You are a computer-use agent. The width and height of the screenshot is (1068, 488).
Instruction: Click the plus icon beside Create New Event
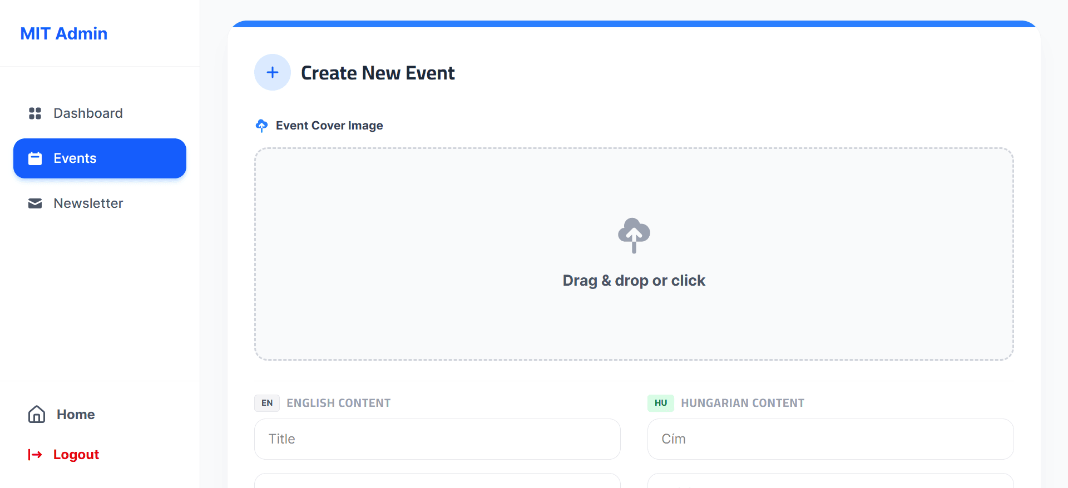click(273, 72)
